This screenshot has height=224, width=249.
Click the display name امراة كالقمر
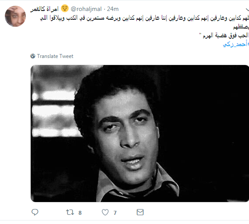click(x=44, y=9)
